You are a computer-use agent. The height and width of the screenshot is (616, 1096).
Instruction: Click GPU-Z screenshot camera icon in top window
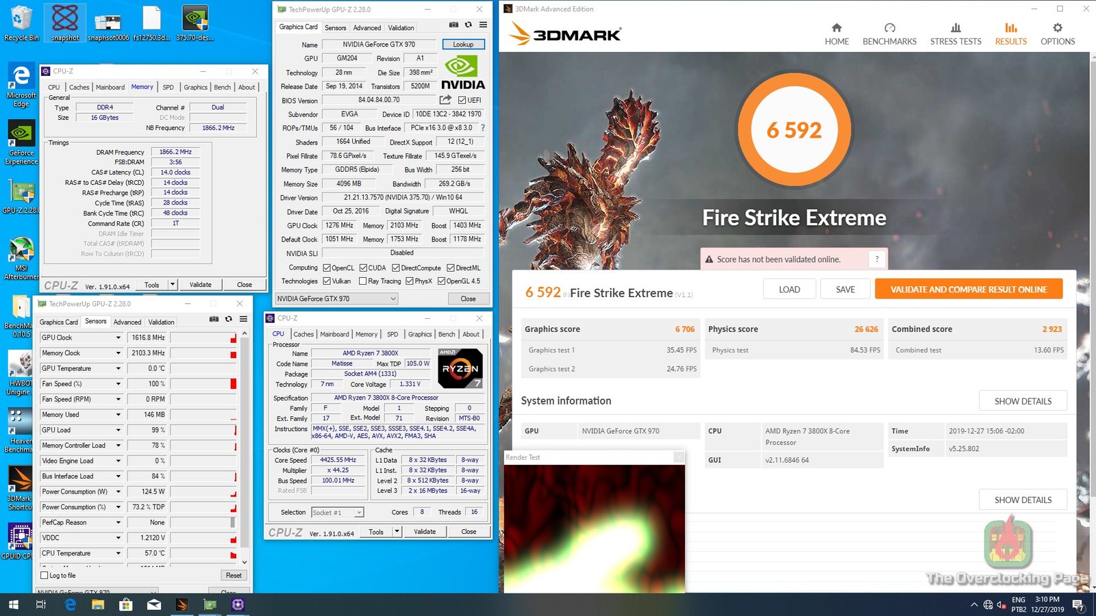[x=453, y=25]
